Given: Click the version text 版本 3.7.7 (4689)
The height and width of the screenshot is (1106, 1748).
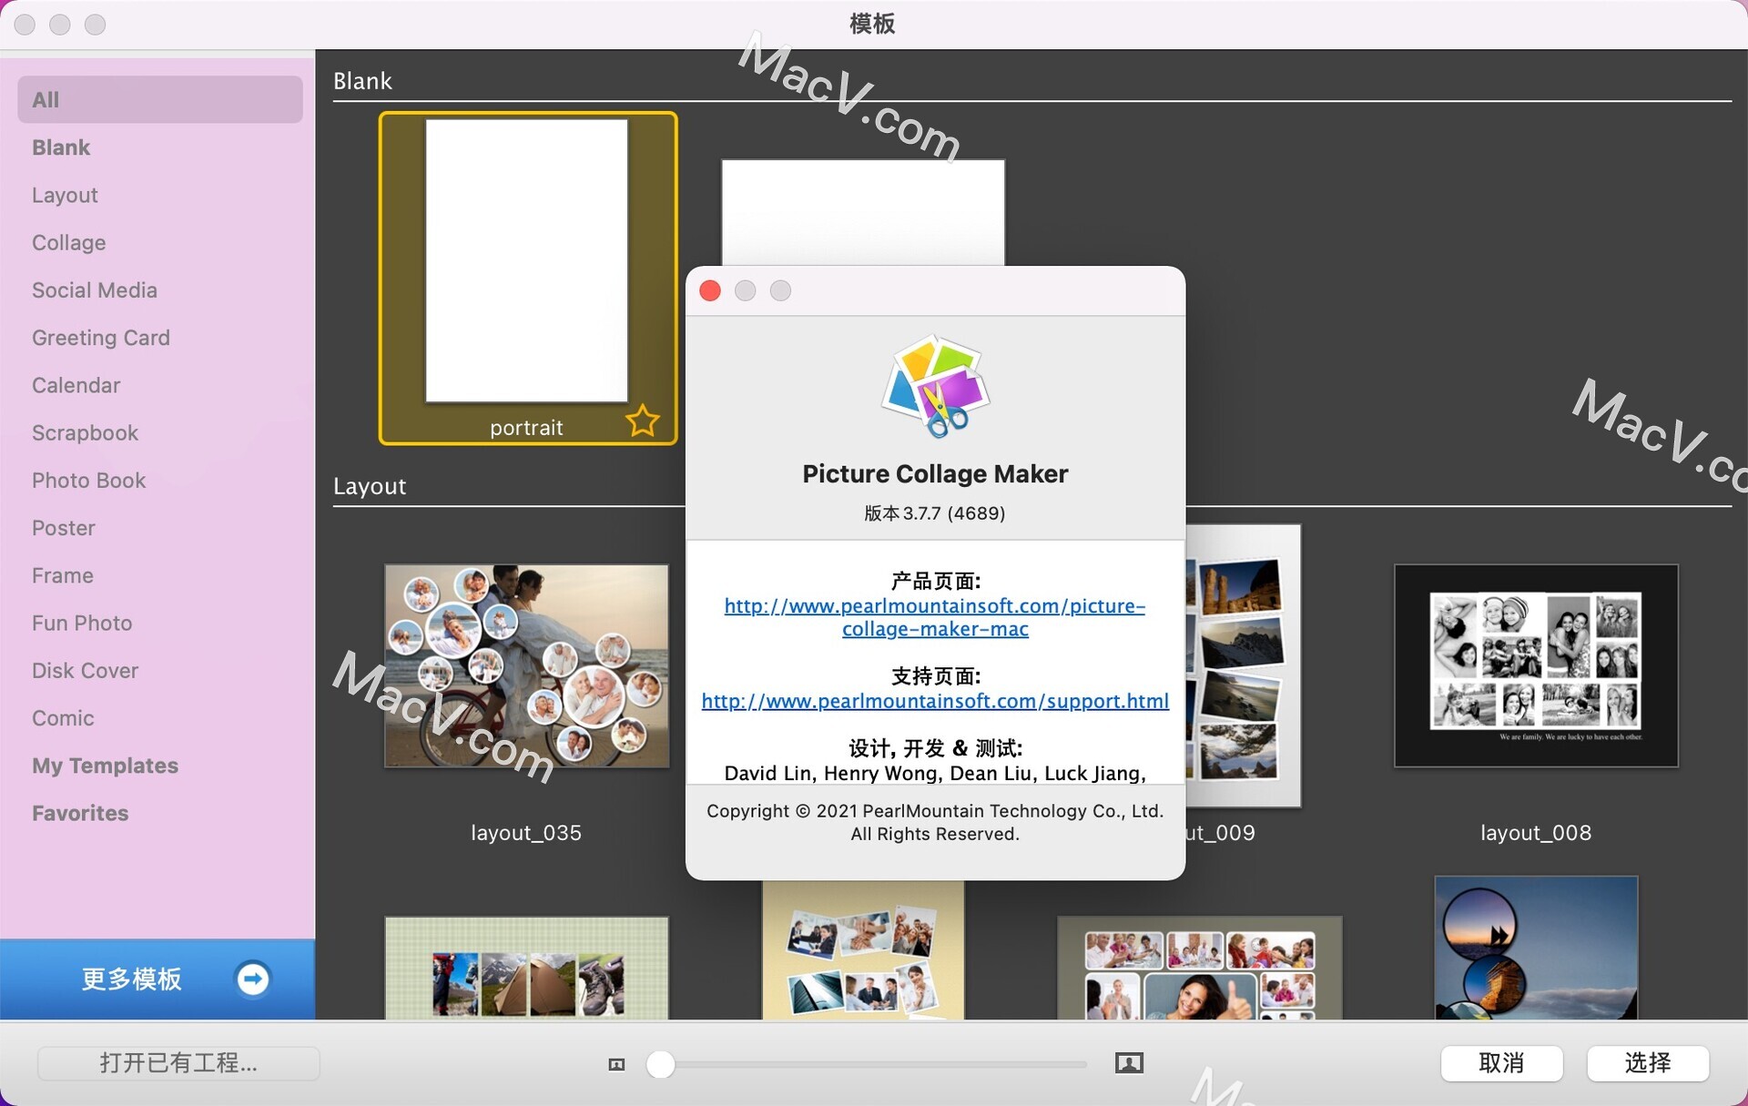Looking at the screenshot, I should pos(935,513).
